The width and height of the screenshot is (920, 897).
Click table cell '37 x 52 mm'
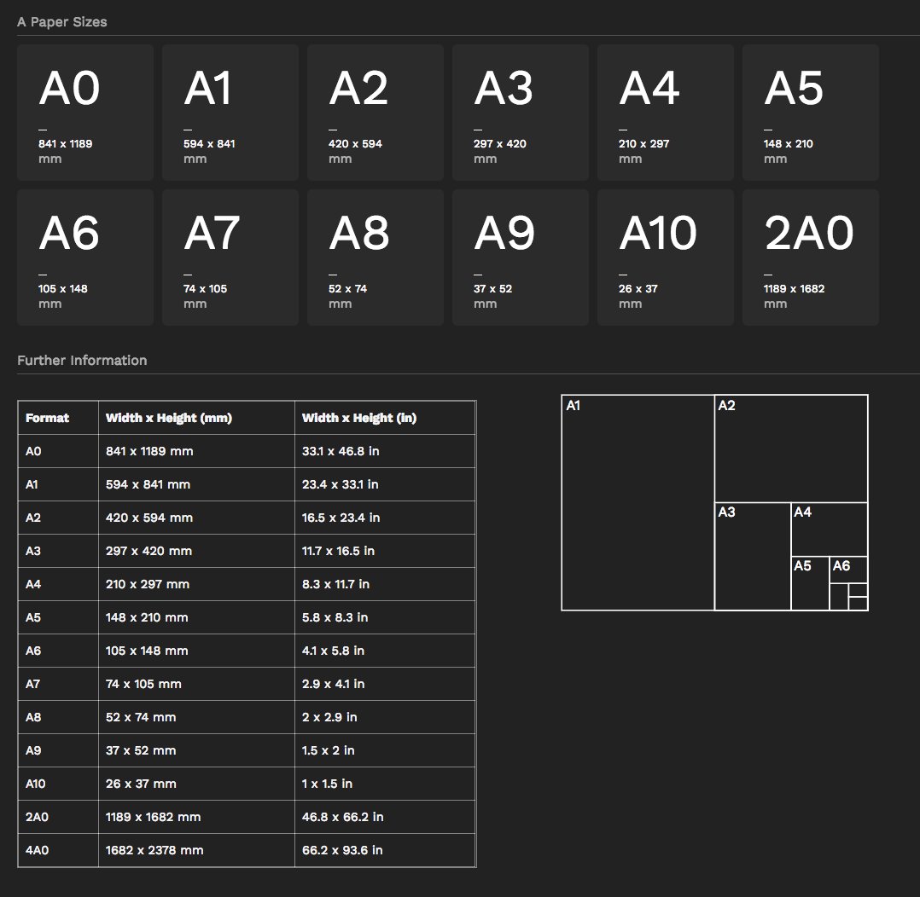tap(196, 750)
